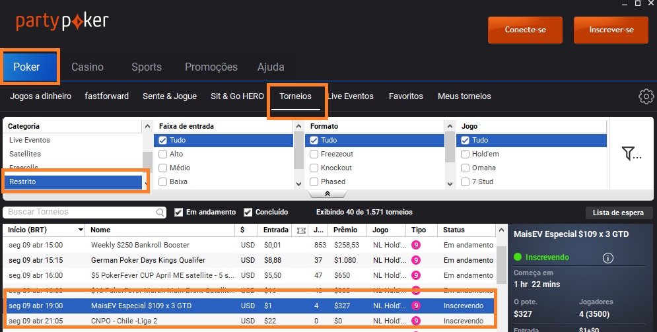Switch to the Poker tab
Screen dimensions: 657x332
[x=29, y=67]
